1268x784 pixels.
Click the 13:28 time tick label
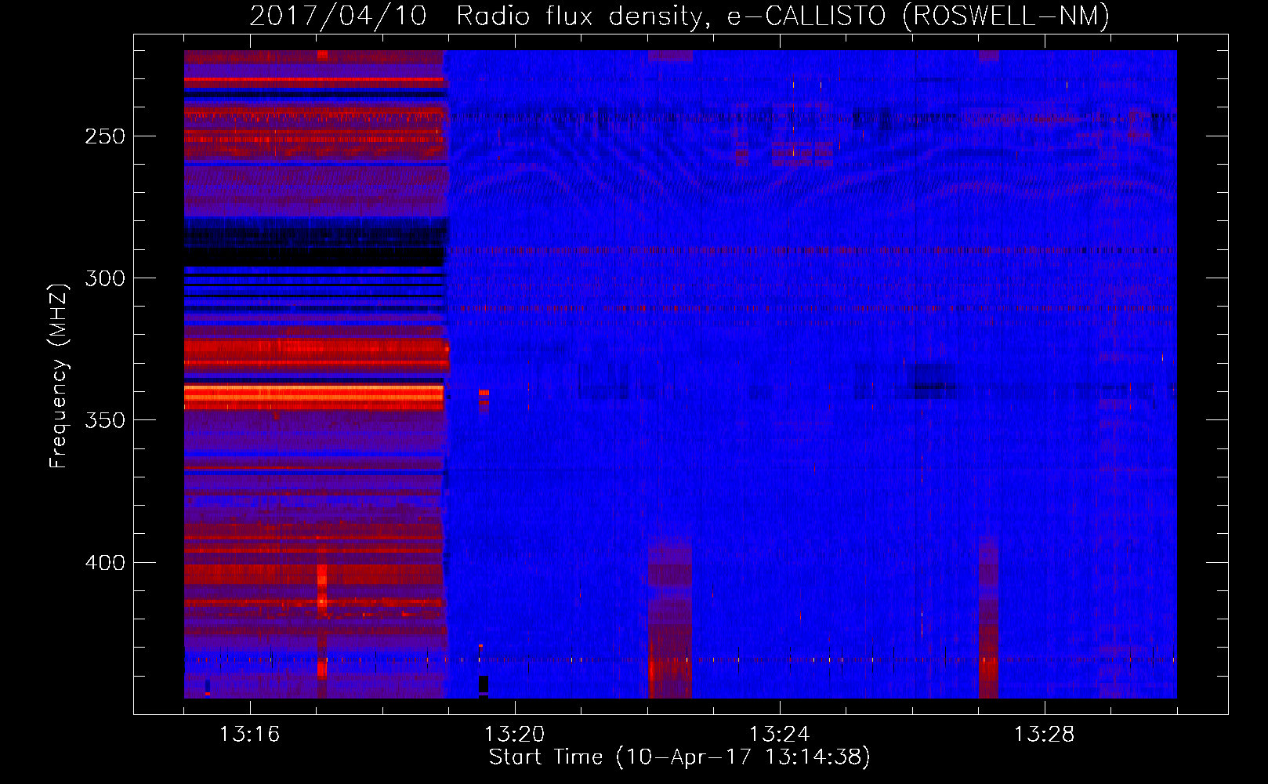coord(1044,734)
